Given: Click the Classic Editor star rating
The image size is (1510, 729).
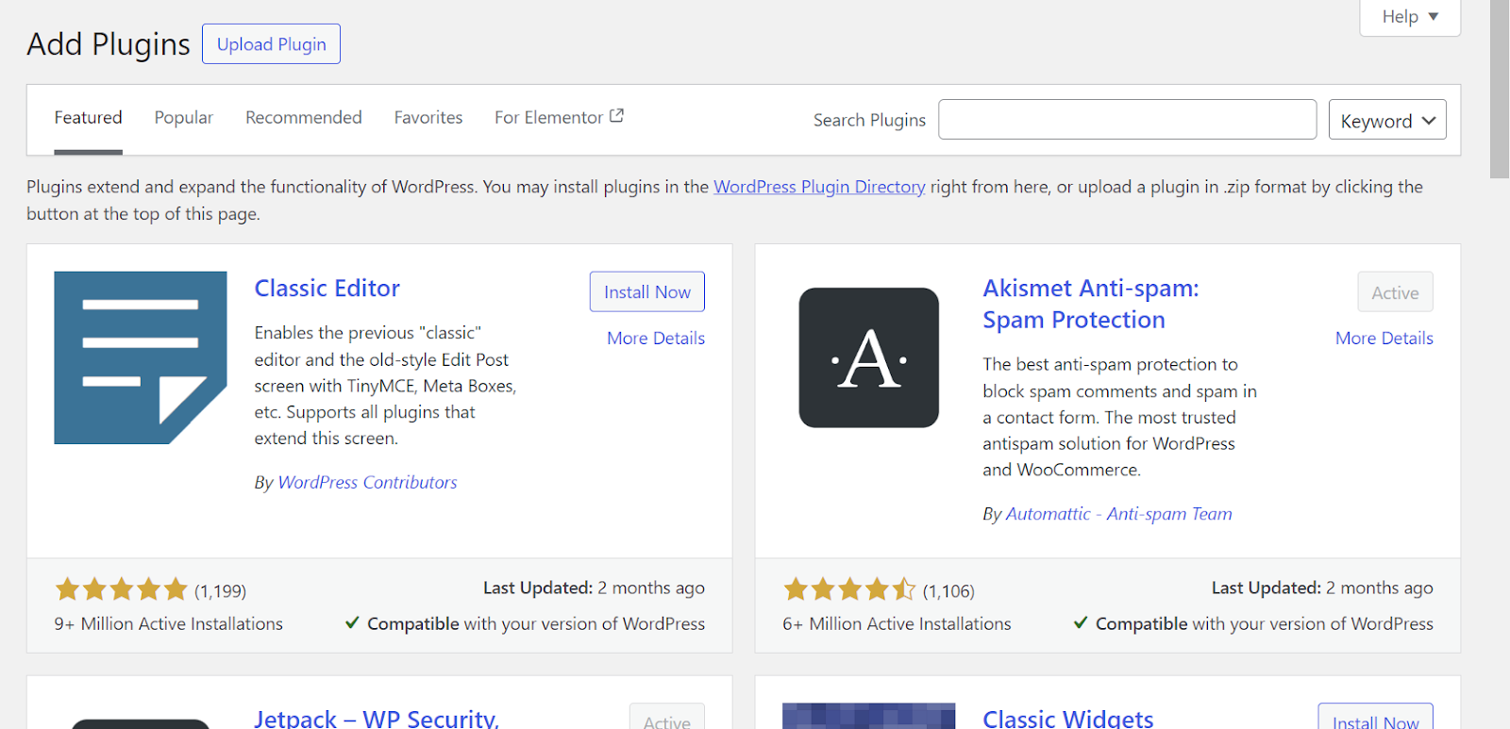Looking at the screenshot, I should [x=122, y=590].
